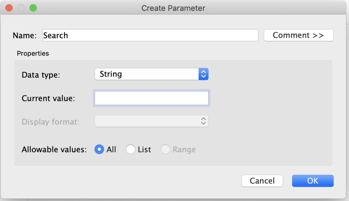Click the Properties section heading
This screenshot has height=201, width=349.
pyautogui.click(x=33, y=53)
